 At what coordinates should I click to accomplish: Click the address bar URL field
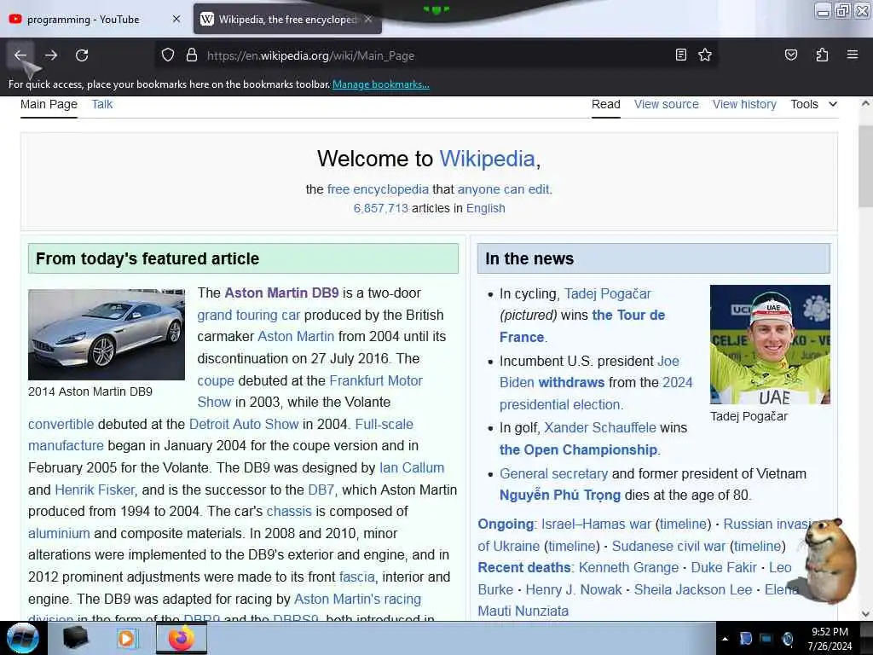point(434,55)
